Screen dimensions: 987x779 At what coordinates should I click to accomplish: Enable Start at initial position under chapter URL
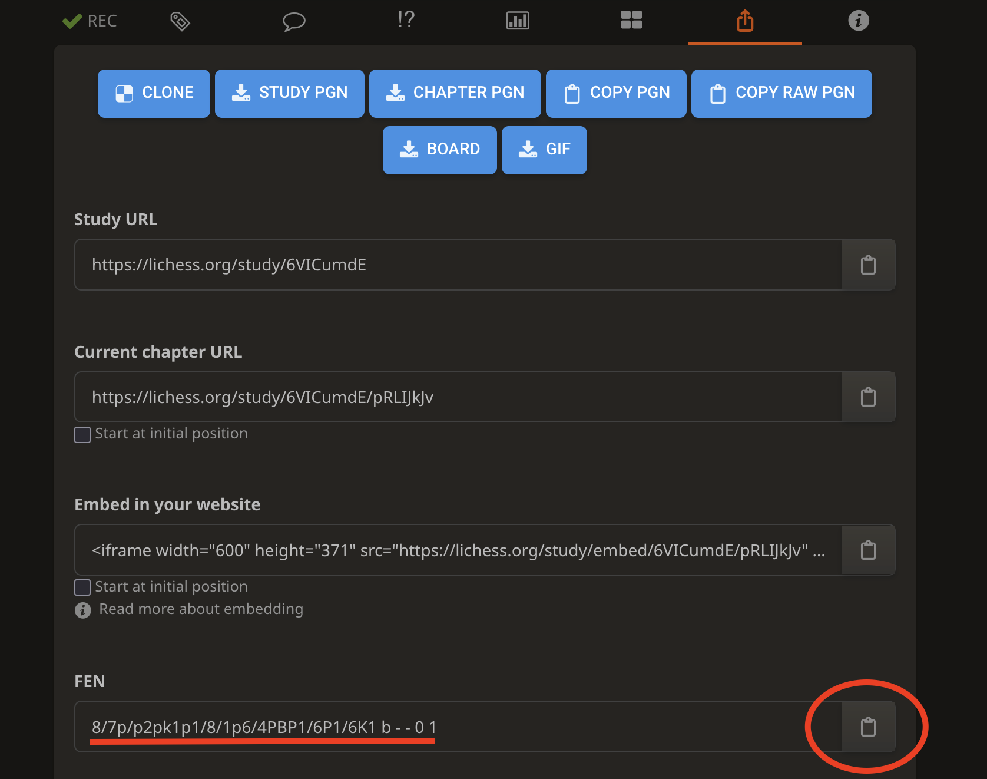82,435
